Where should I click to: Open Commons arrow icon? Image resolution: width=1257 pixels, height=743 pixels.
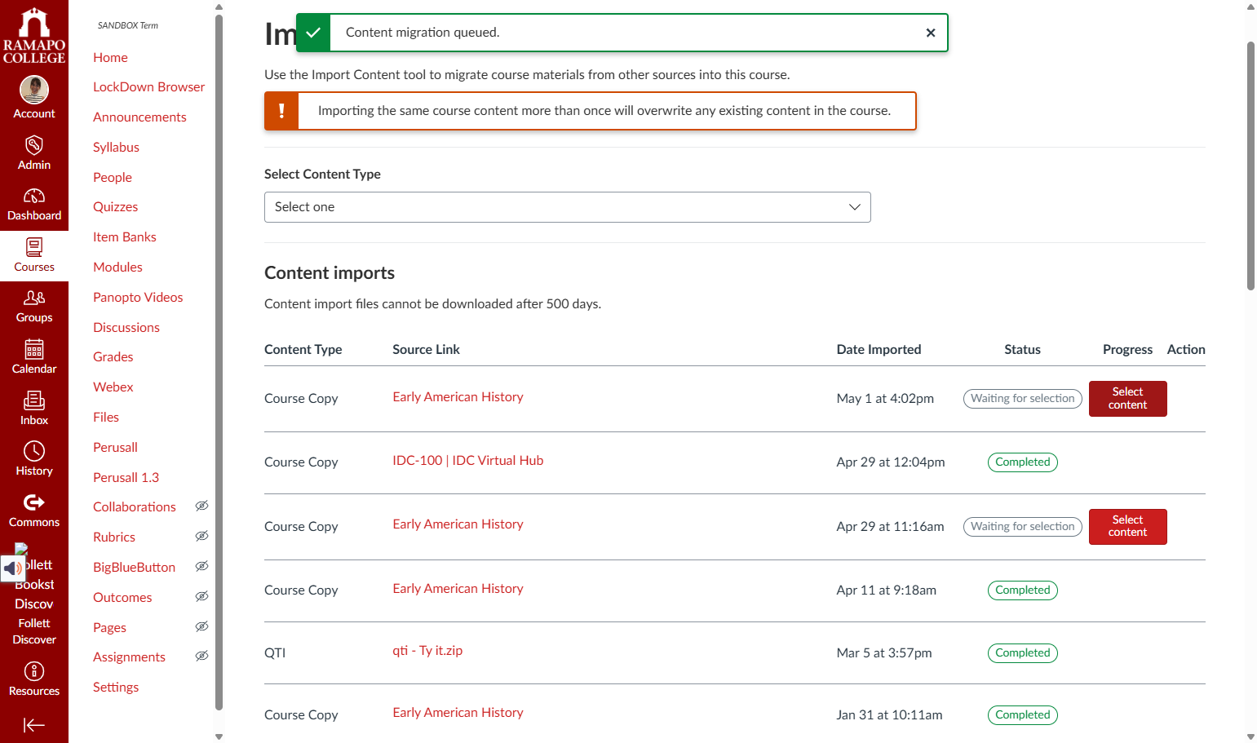tap(34, 511)
